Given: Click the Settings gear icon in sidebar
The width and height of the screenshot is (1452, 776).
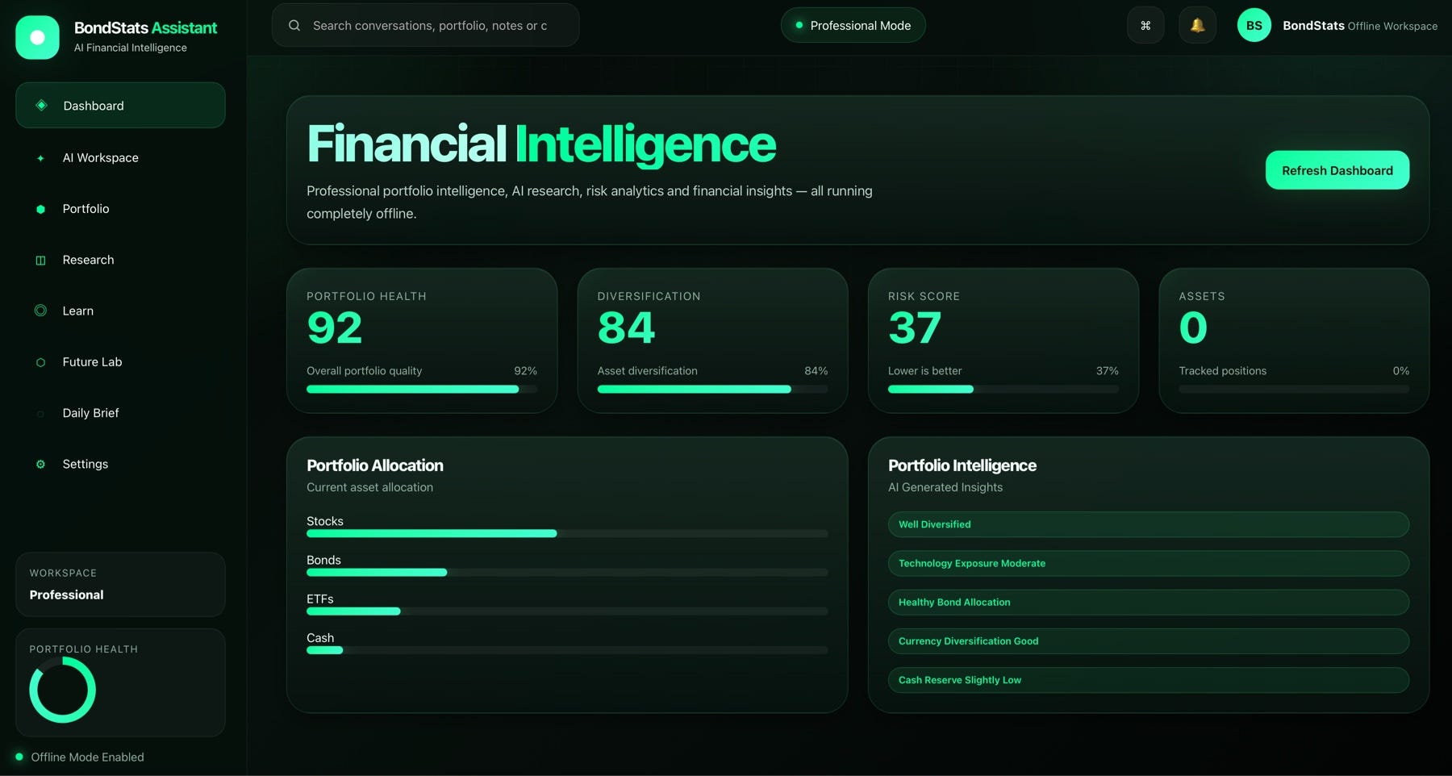Looking at the screenshot, I should [x=40, y=464].
